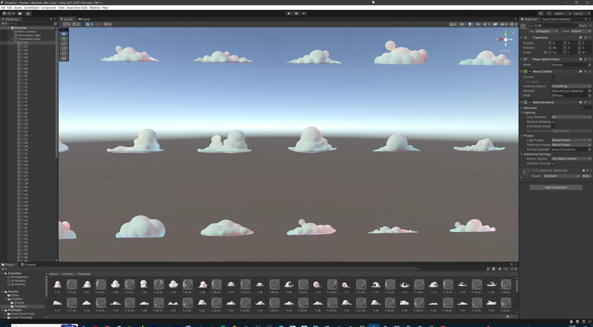Enable the Convex checkbox on Mesh Collider

[x=553, y=77]
